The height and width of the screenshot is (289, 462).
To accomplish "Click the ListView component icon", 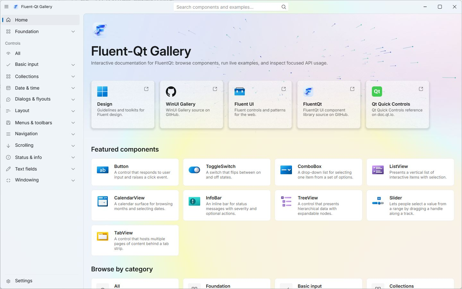I will pyautogui.click(x=378, y=170).
